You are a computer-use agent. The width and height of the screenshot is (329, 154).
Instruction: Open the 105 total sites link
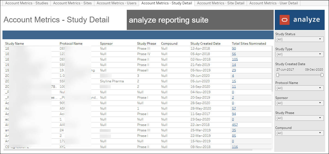pyautogui.click(x=235, y=59)
